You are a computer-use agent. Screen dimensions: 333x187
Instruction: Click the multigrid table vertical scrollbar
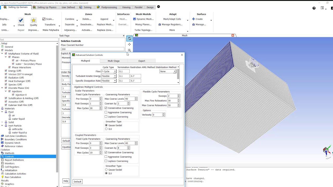click(x=178, y=75)
